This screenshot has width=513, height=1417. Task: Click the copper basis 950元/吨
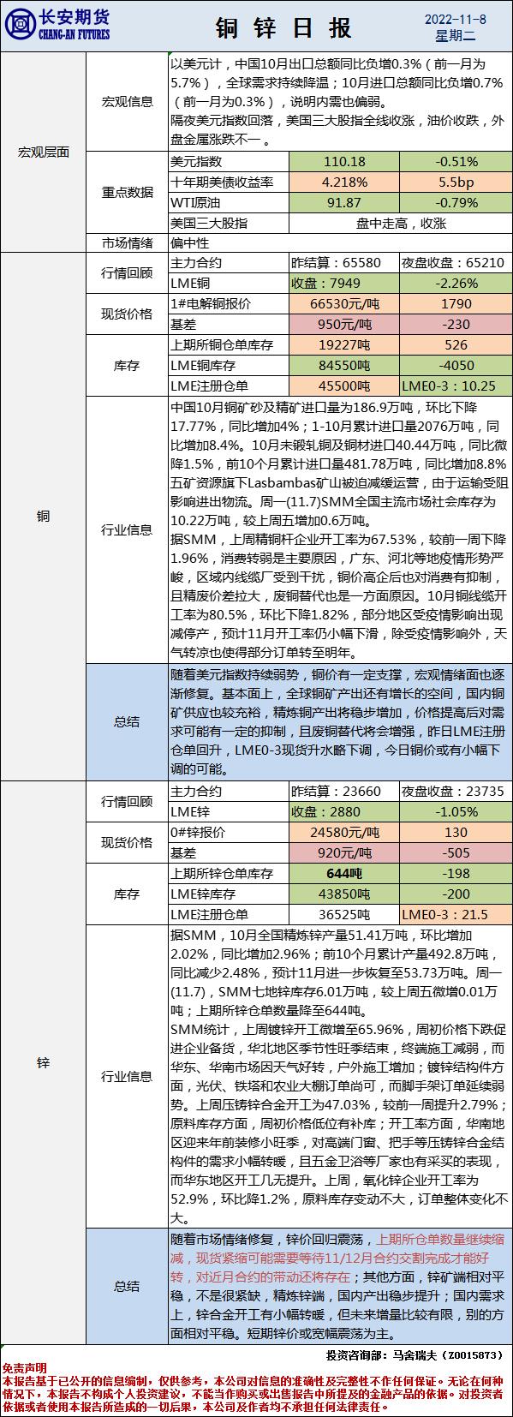[344, 325]
